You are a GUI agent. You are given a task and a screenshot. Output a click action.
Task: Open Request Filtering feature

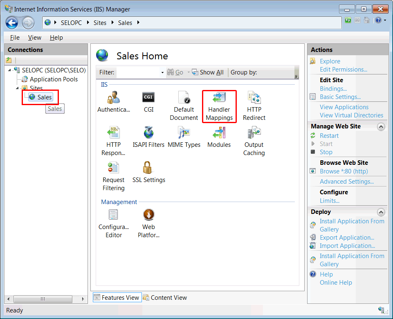point(113,176)
